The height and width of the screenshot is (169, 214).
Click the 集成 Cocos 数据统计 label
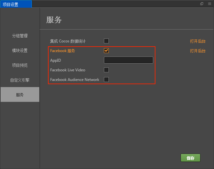(x=68, y=41)
